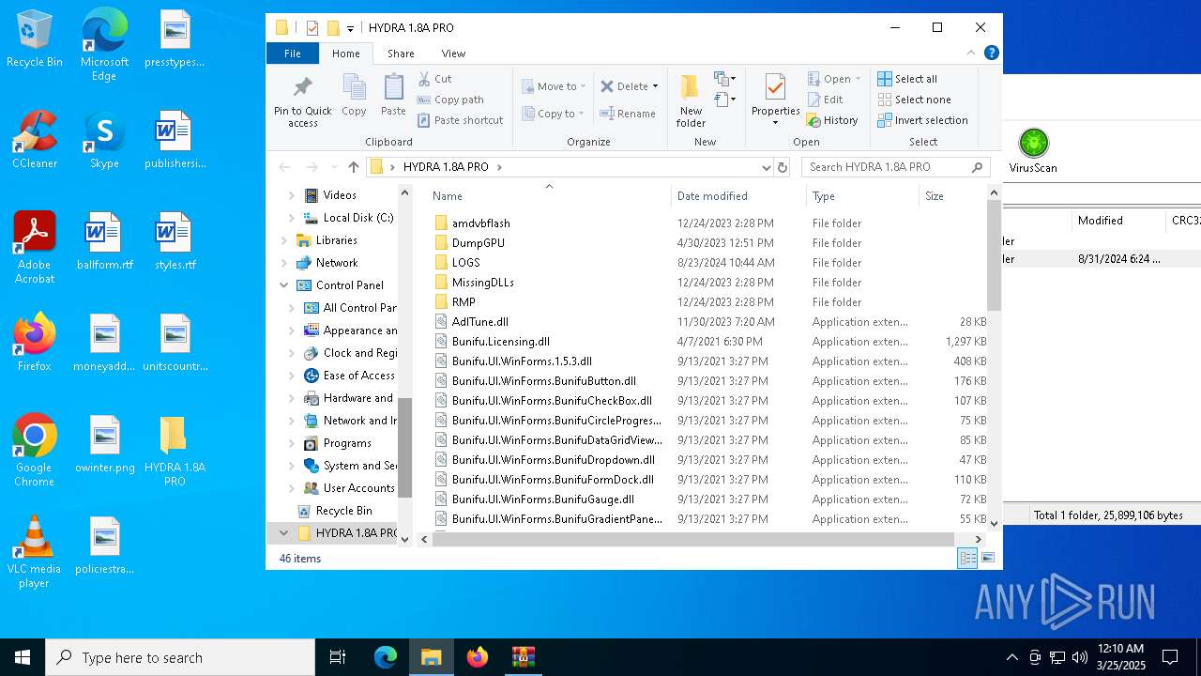The image size is (1201, 676).
Task: Click the WinRAR taskbar icon
Action: tap(523, 657)
